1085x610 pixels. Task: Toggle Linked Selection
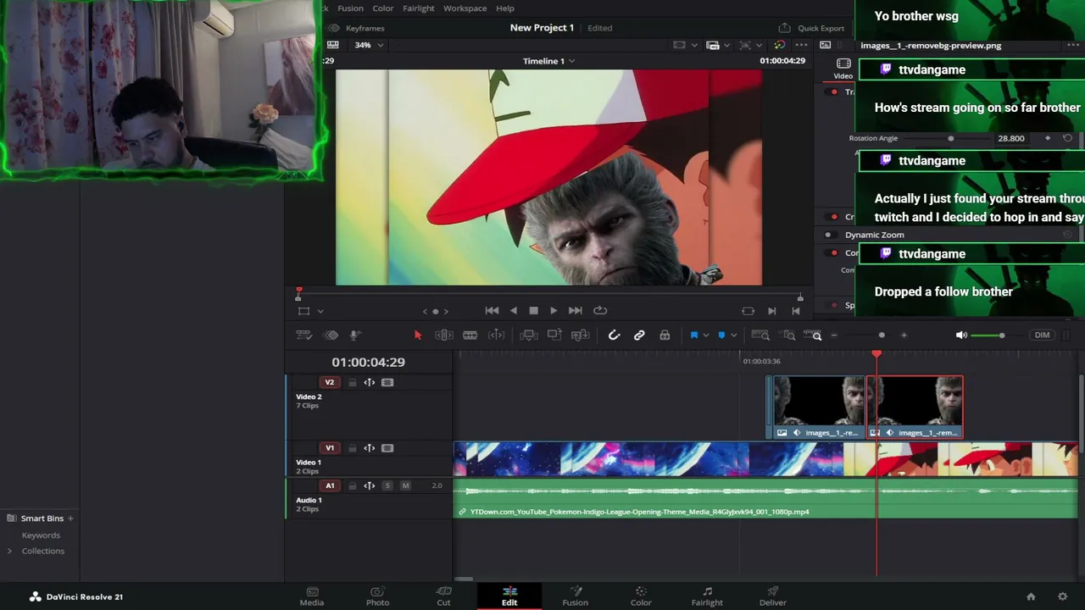pos(639,335)
